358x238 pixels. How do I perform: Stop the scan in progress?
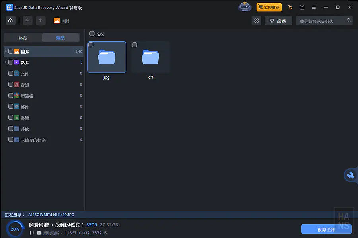tap(39, 233)
